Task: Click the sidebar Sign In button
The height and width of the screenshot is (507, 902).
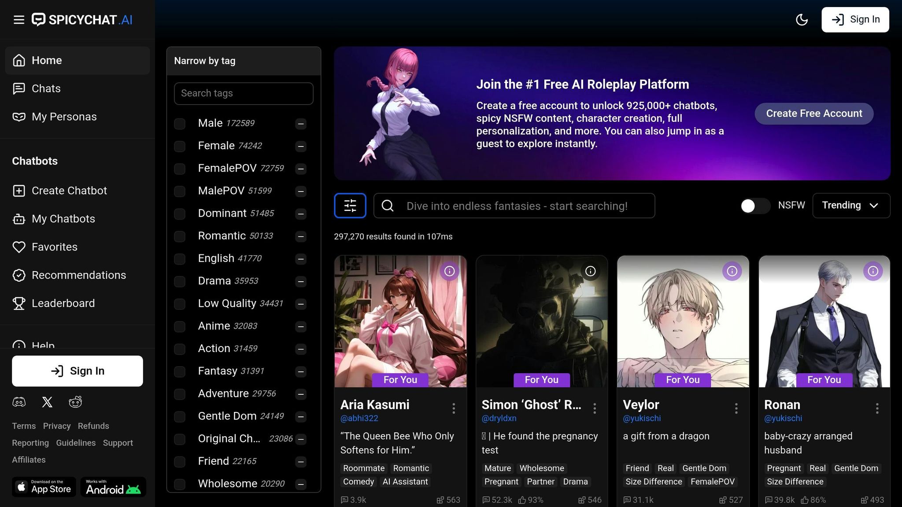Action: tap(78, 371)
